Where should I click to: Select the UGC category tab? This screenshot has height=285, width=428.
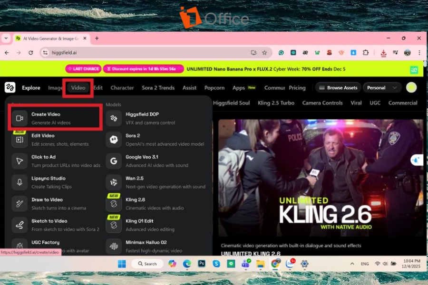pyautogui.click(x=375, y=103)
